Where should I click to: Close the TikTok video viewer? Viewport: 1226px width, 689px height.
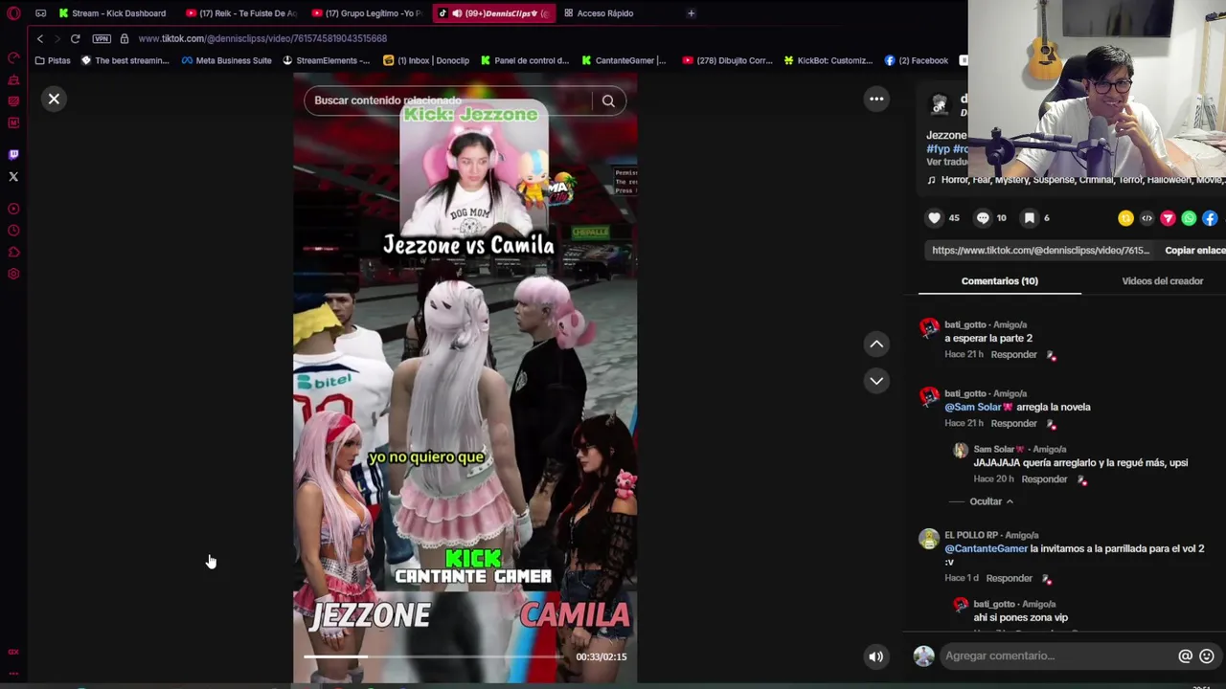[x=54, y=99]
